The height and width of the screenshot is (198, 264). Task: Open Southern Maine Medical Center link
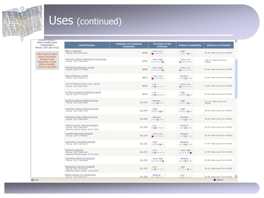pyautogui.click(x=82, y=109)
